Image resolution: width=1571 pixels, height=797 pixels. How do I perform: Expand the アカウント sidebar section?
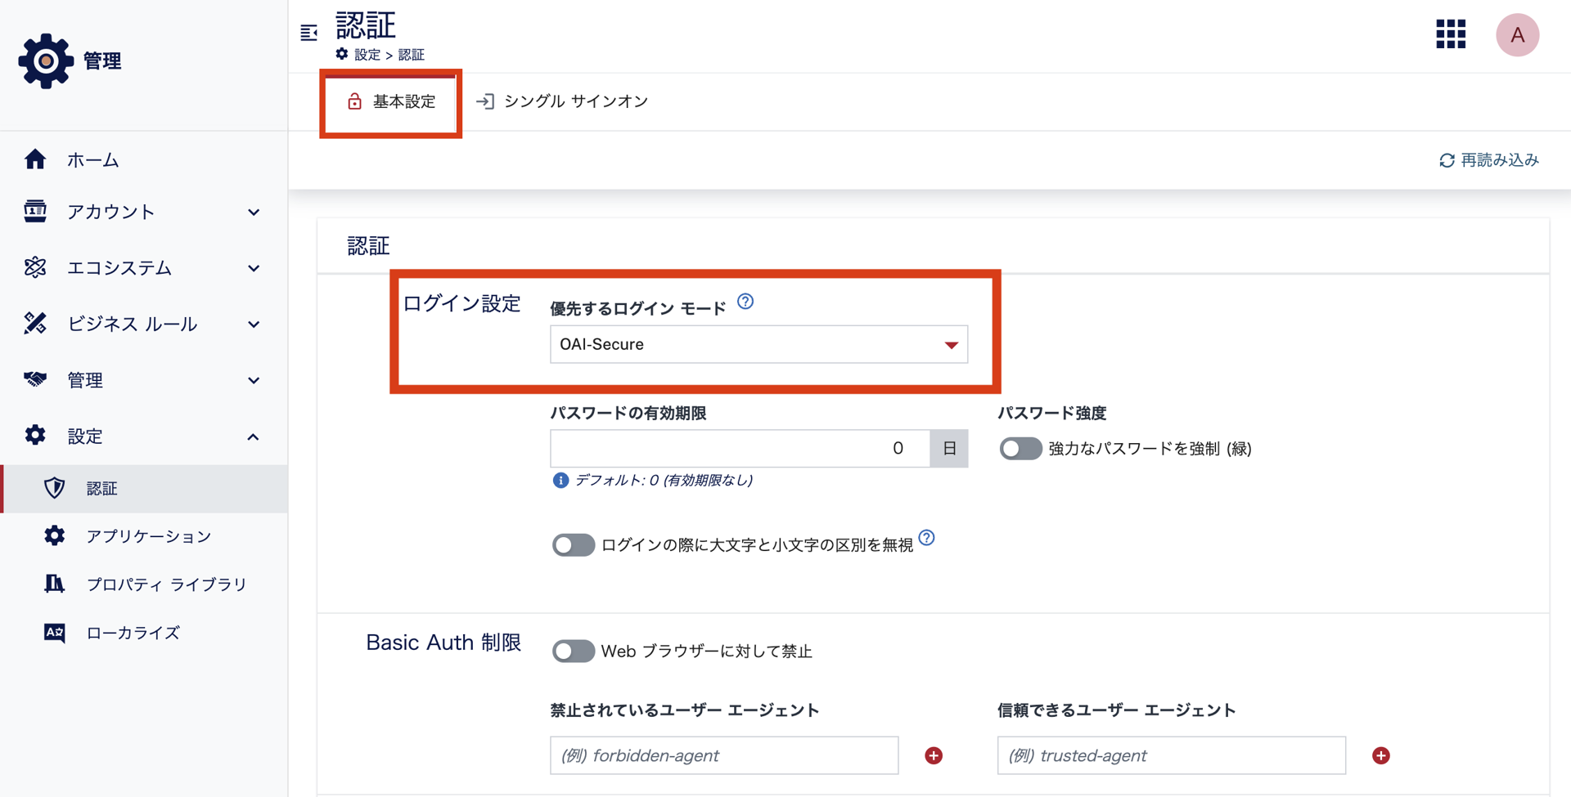pos(143,213)
